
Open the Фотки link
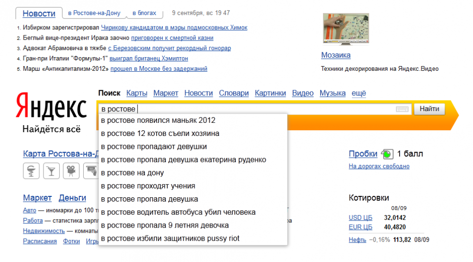click(x=71, y=241)
